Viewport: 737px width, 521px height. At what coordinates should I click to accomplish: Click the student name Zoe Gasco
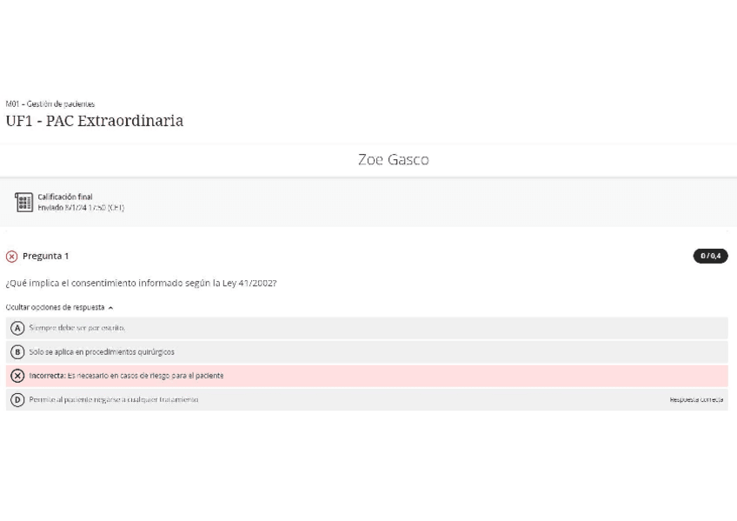pos(393,160)
